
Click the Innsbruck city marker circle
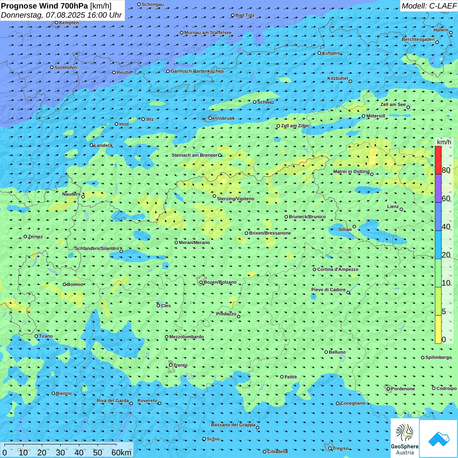pos(210,118)
